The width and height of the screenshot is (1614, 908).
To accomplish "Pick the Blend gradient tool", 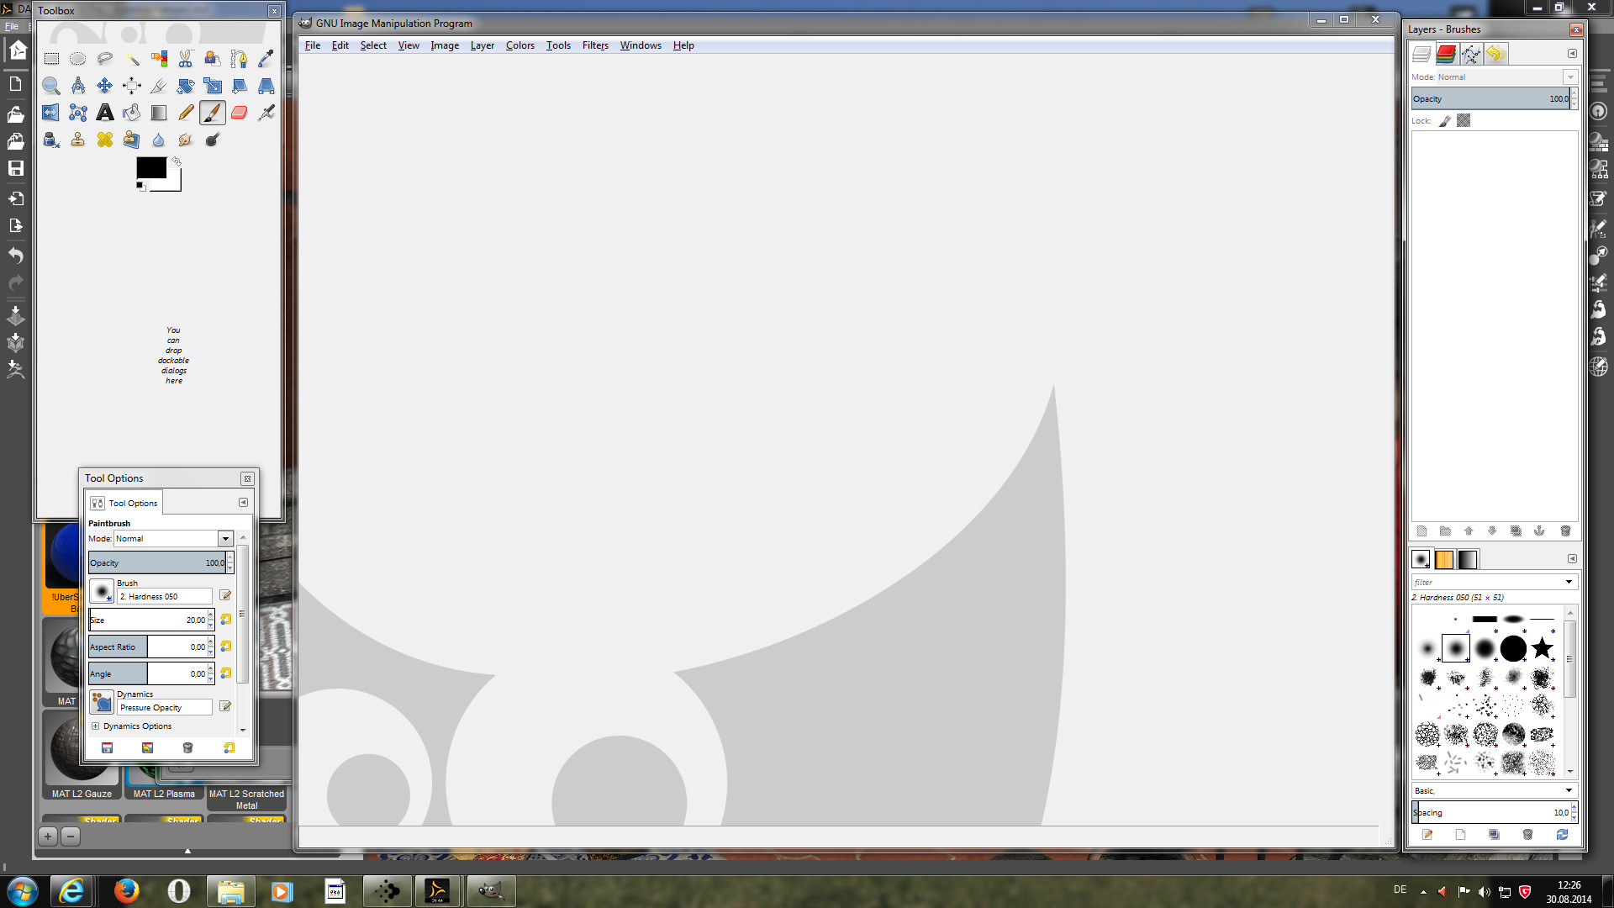I will click(x=159, y=113).
